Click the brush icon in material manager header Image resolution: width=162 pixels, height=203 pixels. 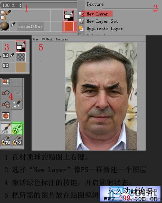(x=9, y=12)
